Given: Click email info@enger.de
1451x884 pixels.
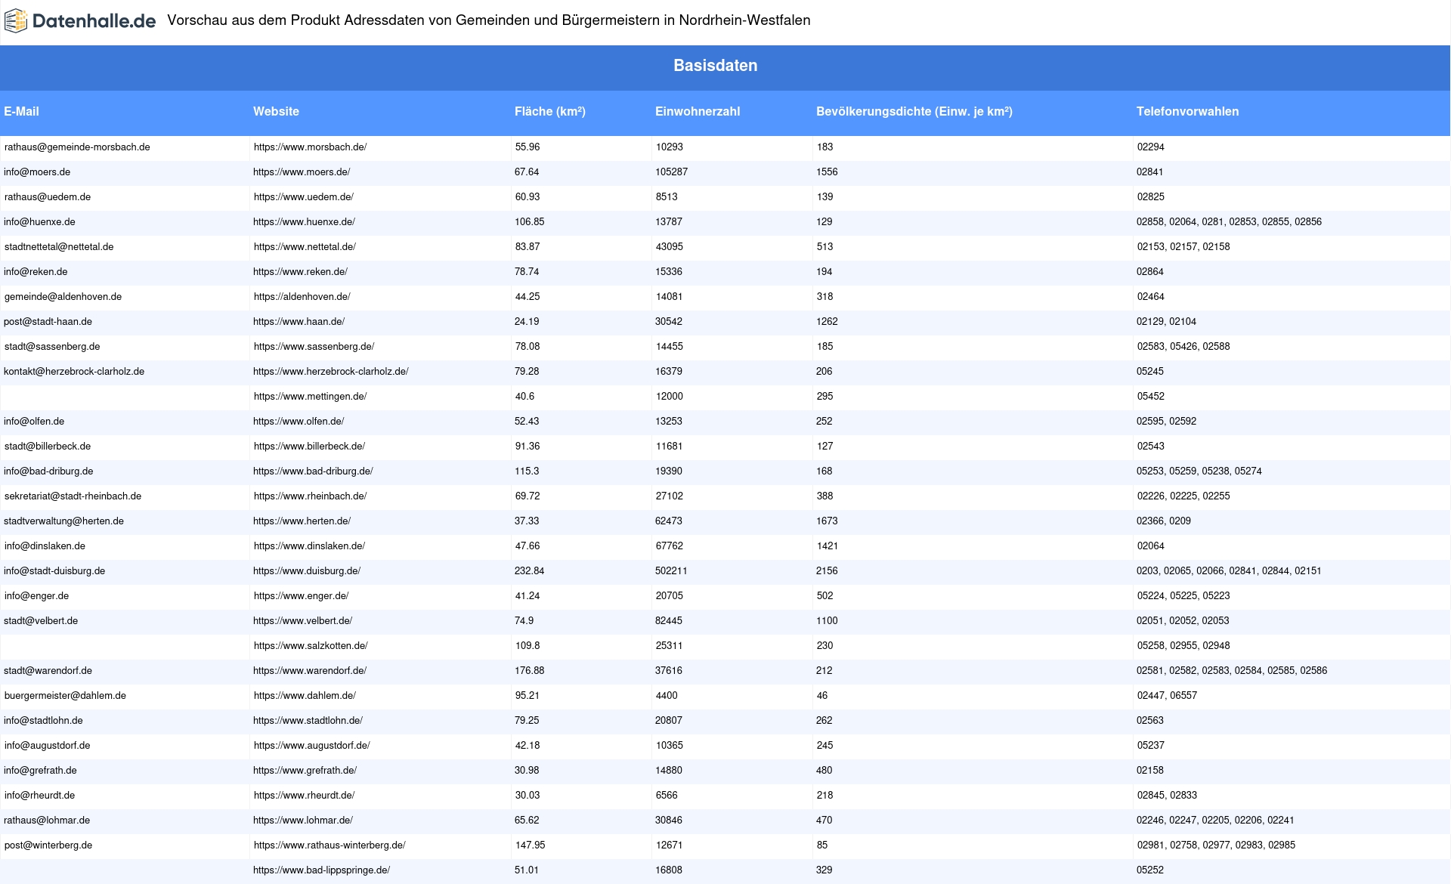Looking at the screenshot, I should click(x=36, y=596).
